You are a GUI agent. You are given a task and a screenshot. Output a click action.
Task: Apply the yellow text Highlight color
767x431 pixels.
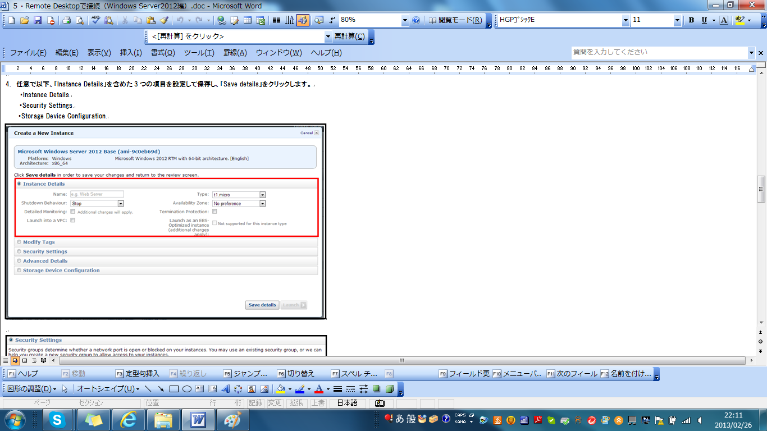point(740,20)
